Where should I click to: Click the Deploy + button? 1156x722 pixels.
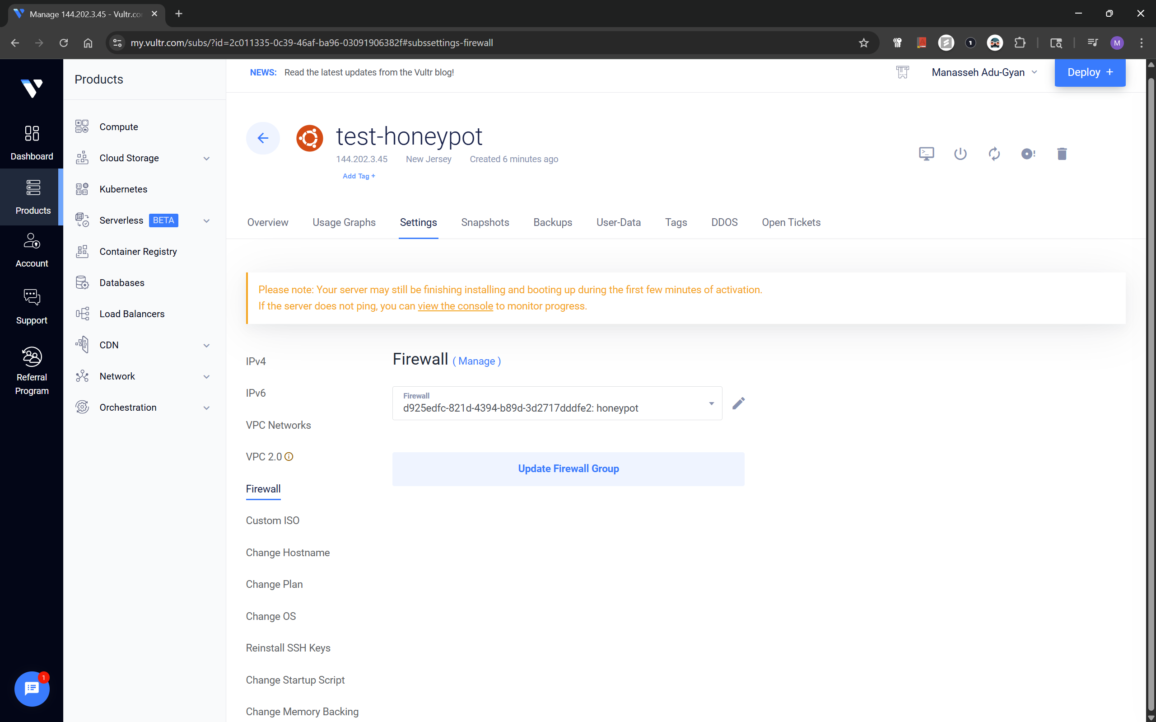1090,72
